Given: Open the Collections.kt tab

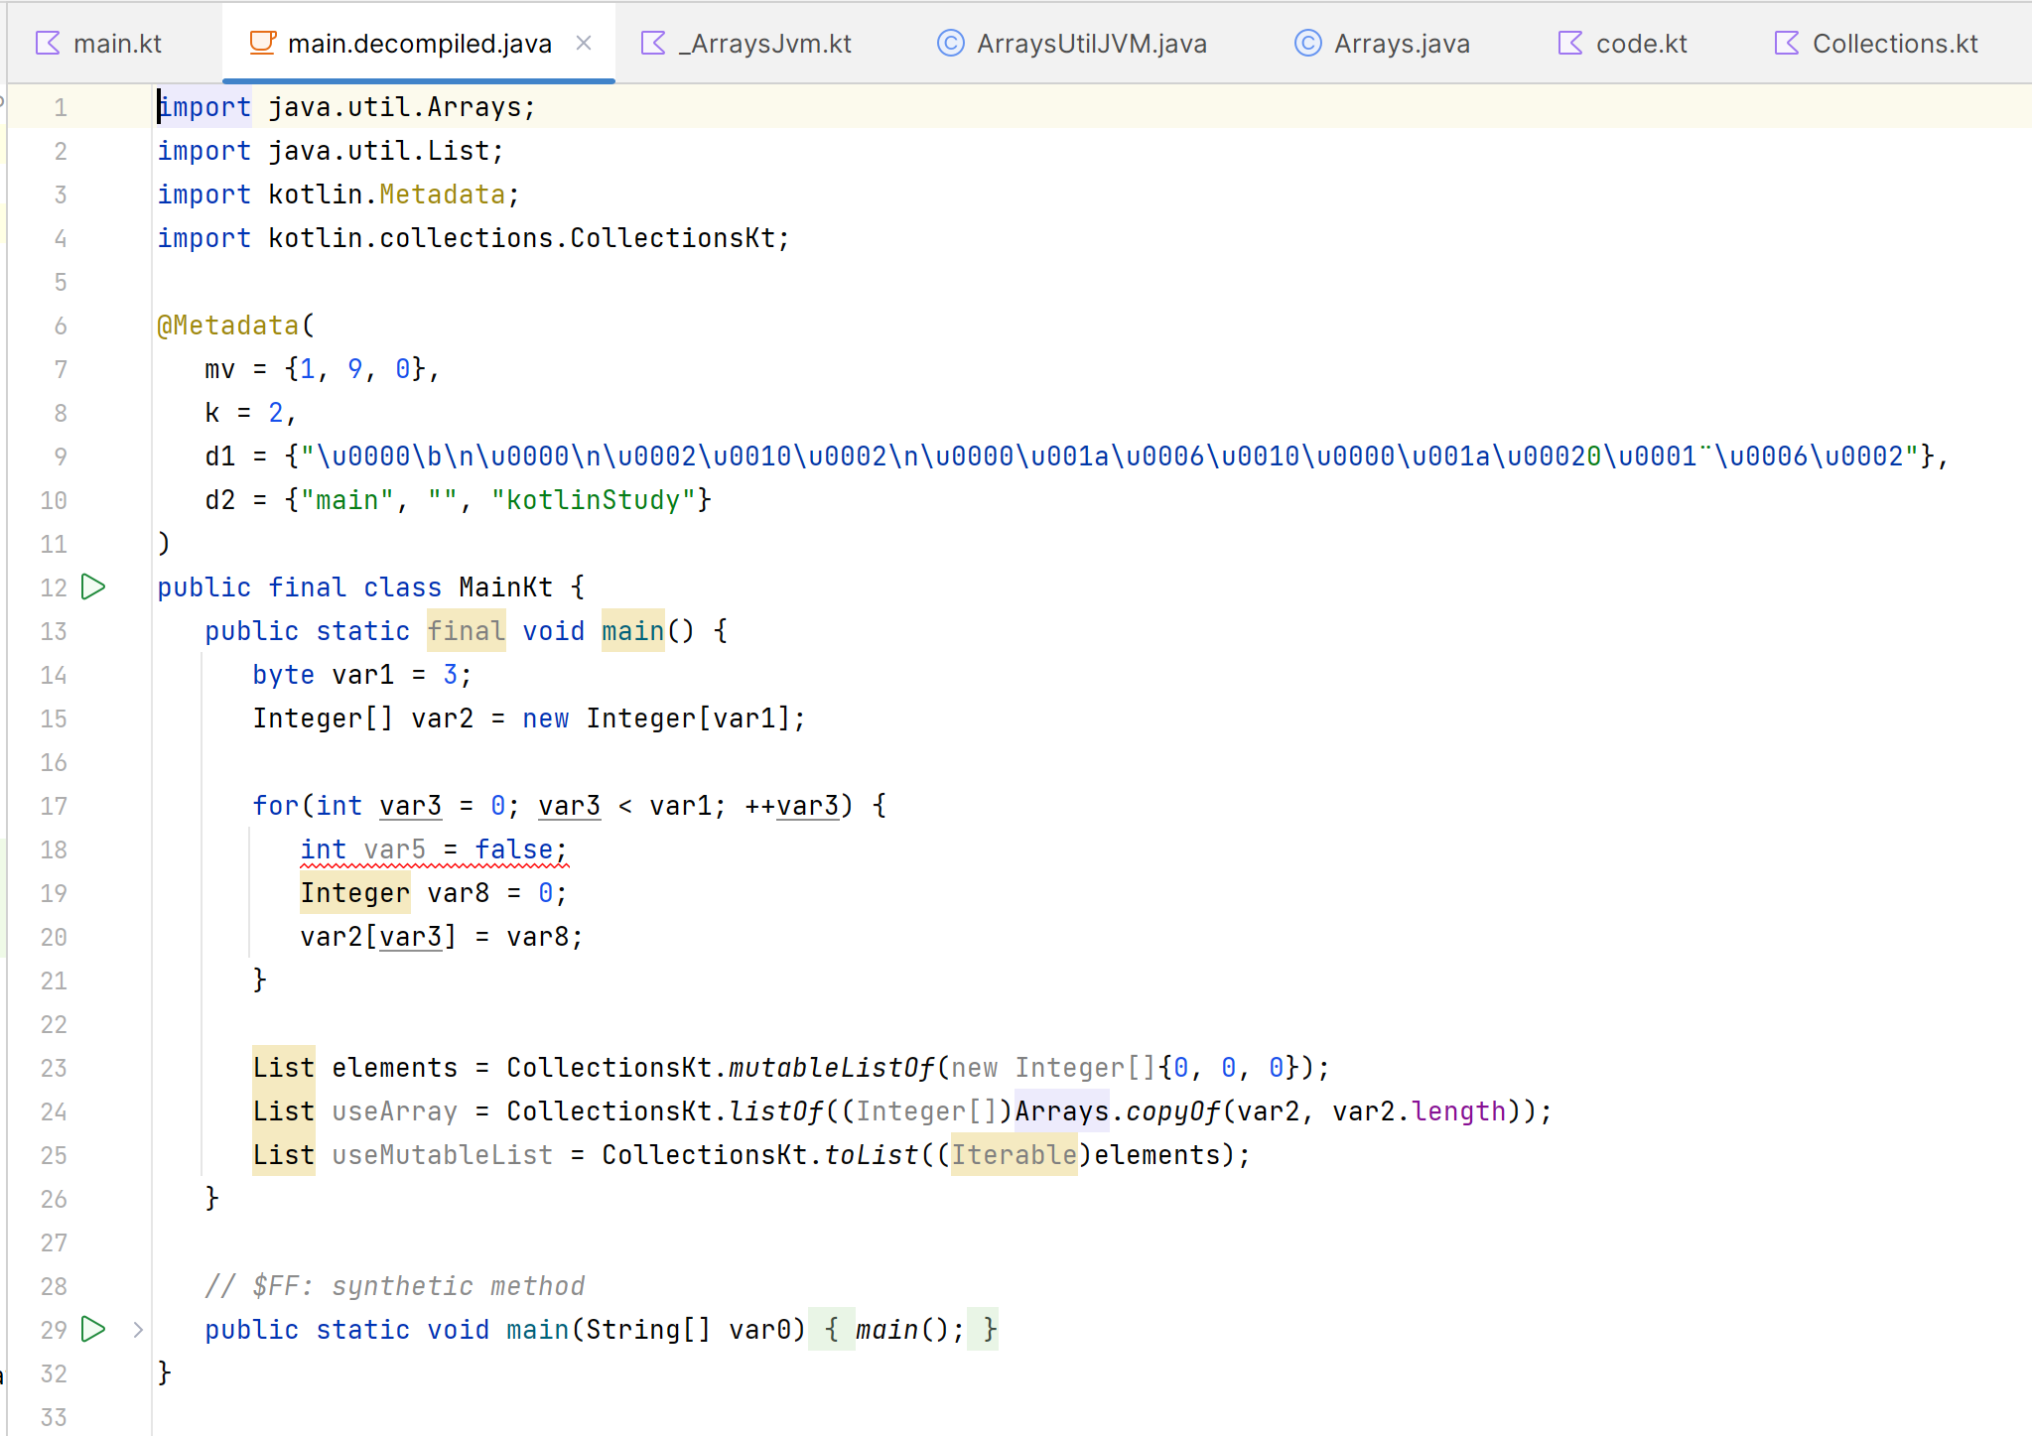Looking at the screenshot, I should coord(1894,44).
